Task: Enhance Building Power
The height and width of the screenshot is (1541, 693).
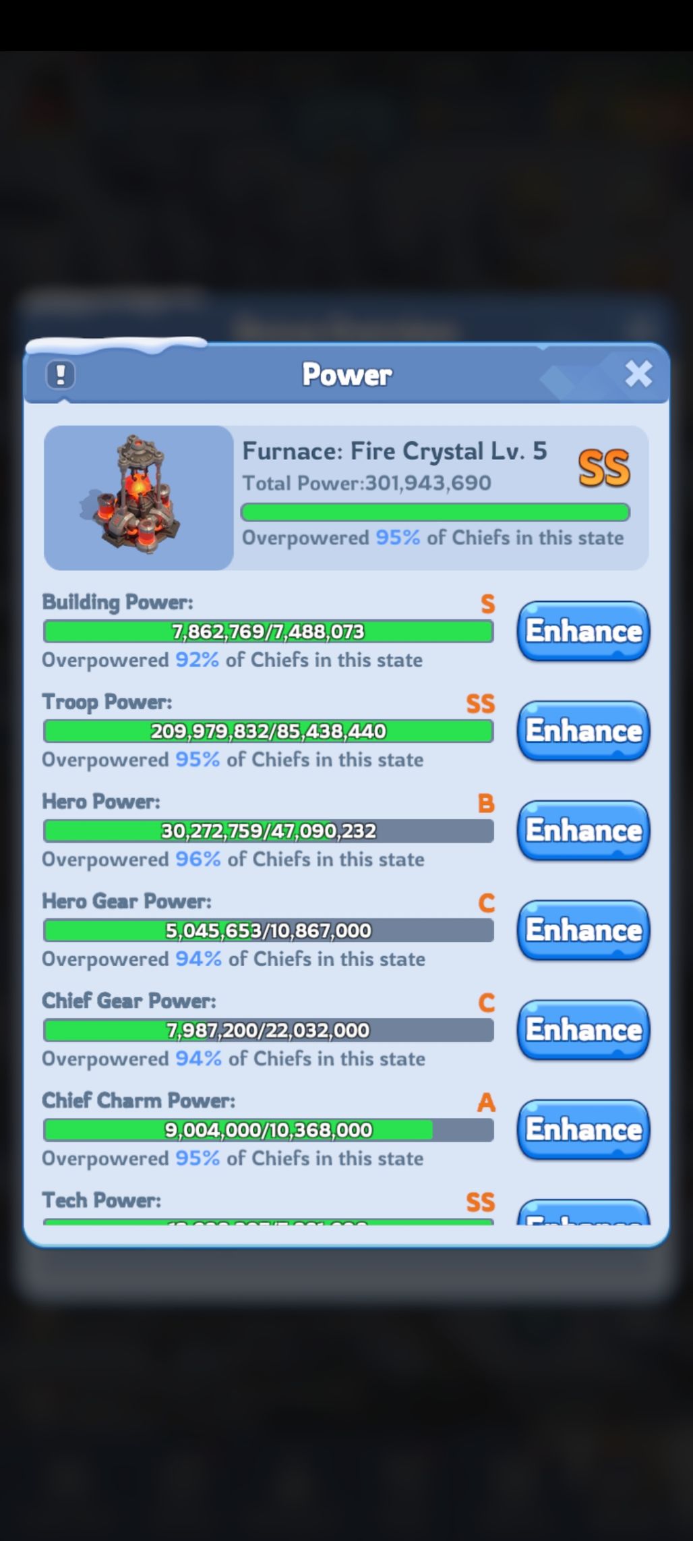Action: click(583, 631)
